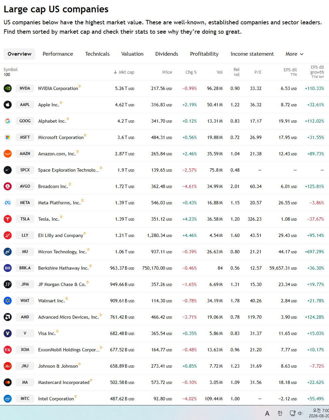329x420 pixels.
Task: Open the Amazon.com, Inc. company link
Action: (57, 154)
